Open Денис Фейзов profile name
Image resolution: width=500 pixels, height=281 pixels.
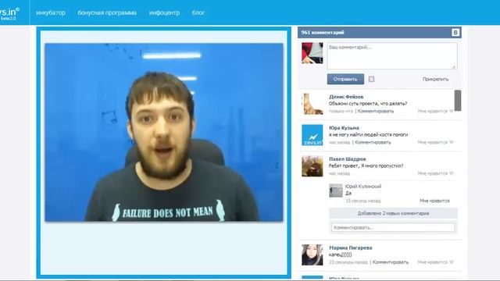(346, 97)
